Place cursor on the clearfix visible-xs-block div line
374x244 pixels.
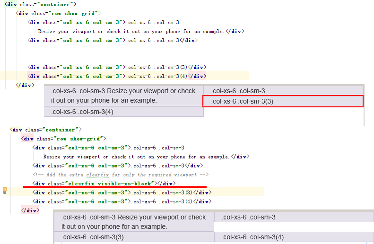tap(104, 183)
